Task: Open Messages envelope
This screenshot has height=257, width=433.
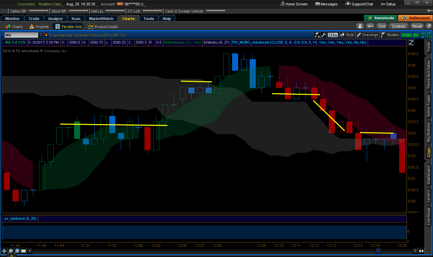Action: point(326,4)
